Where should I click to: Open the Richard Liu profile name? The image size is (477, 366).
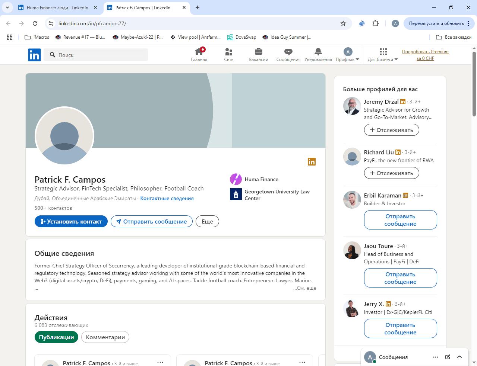click(379, 152)
